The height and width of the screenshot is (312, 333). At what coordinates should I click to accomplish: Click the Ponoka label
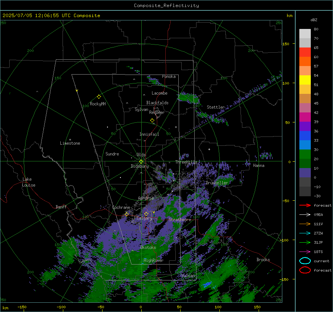169,76
